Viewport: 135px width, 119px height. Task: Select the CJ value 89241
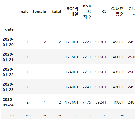(101, 102)
